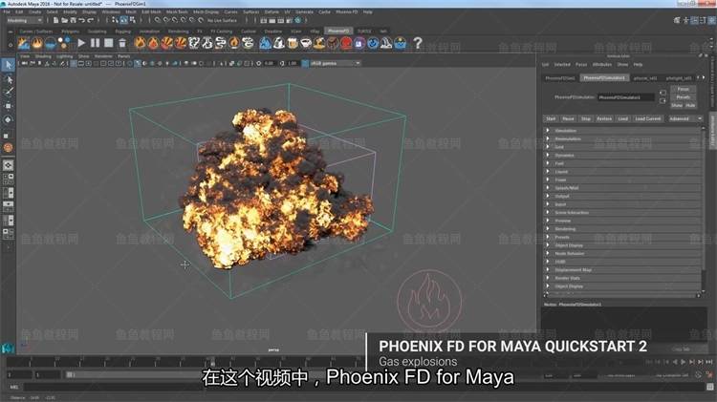Click the Load Current button
The height and width of the screenshot is (402, 717).
pyautogui.click(x=648, y=118)
